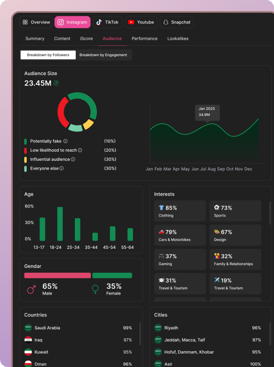Viewport: 274px width, 367px height.
Task: Click the Gaming controller icon
Action: pyautogui.click(x=161, y=256)
